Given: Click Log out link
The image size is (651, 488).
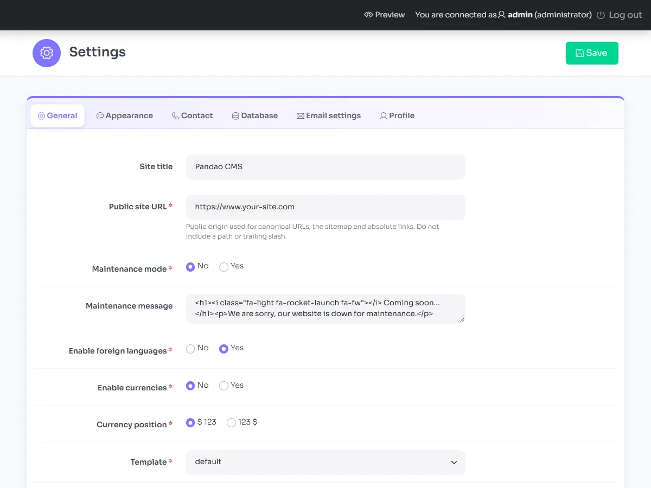Looking at the screenshot, I should pos(620,15).
